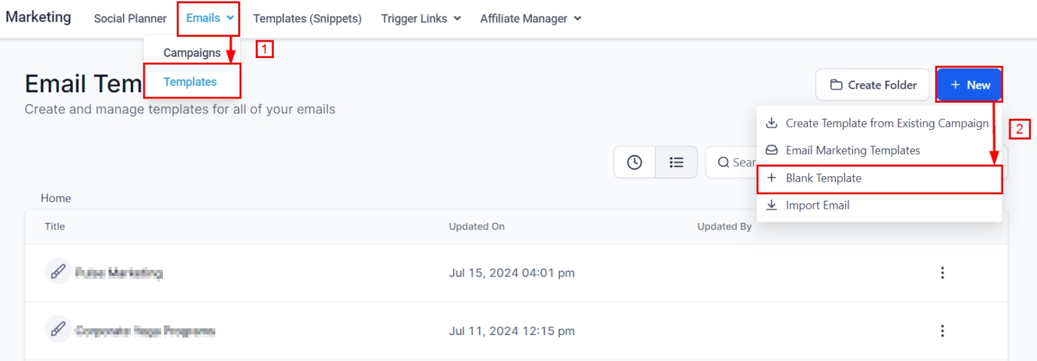This screenshot has height=361, width=1037.
Task: Click the Create Folder button
Action: pos(872,85)
